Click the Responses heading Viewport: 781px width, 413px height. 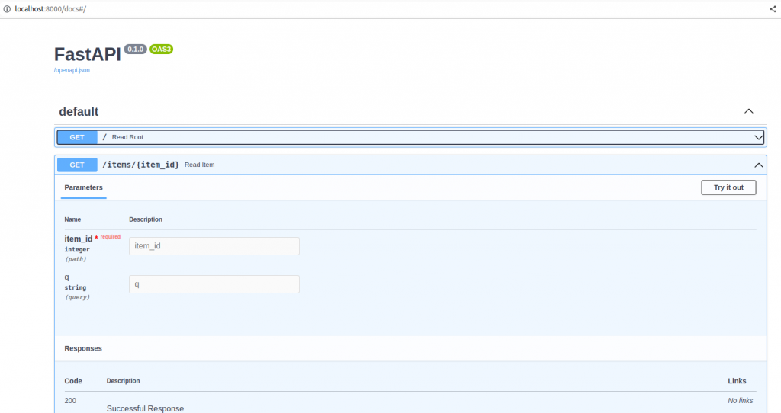pyautogui.click(x=83, y=348)
